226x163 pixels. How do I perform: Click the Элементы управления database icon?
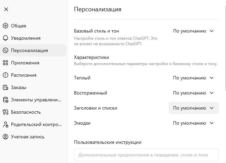pyautogui.click(x=5, y=100)
